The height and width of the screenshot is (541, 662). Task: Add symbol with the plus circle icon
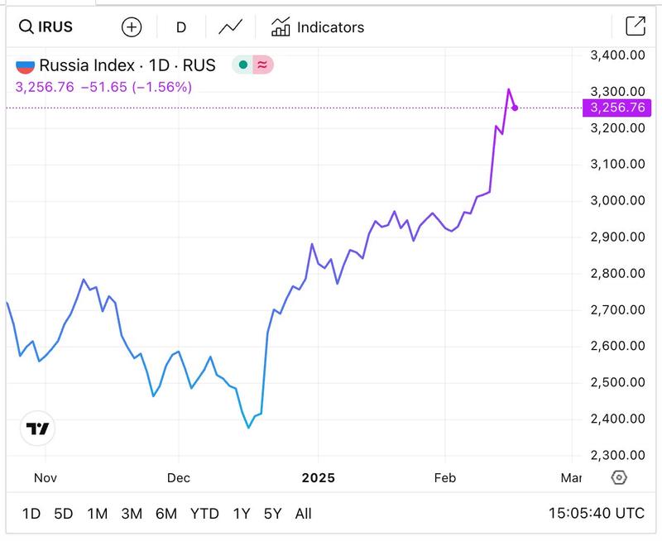(132, 26)
